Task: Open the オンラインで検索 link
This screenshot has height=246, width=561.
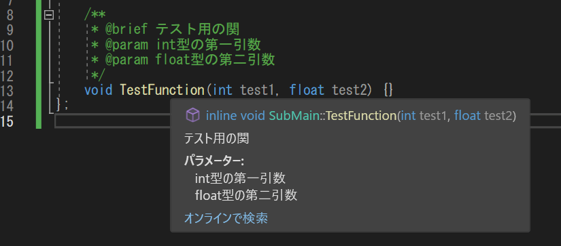Action: click(x=226, y=218)
